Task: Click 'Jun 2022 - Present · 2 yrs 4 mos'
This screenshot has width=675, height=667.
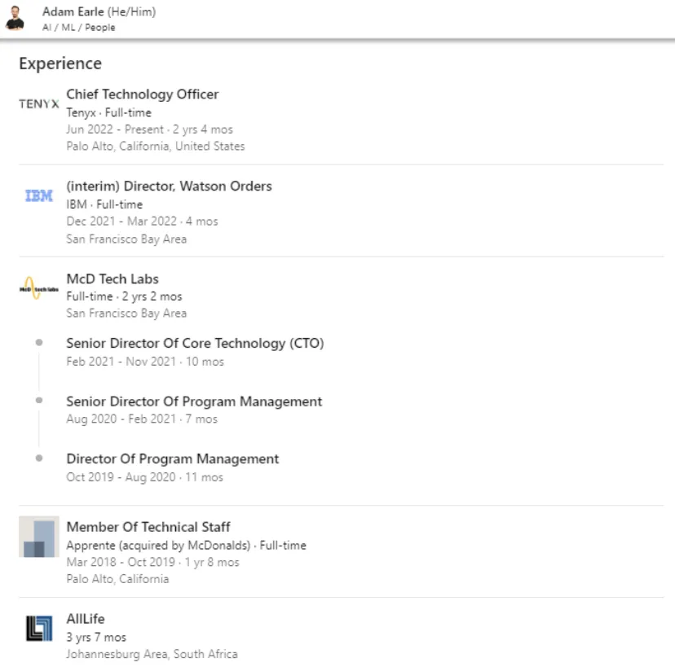Action: point(149,129)
